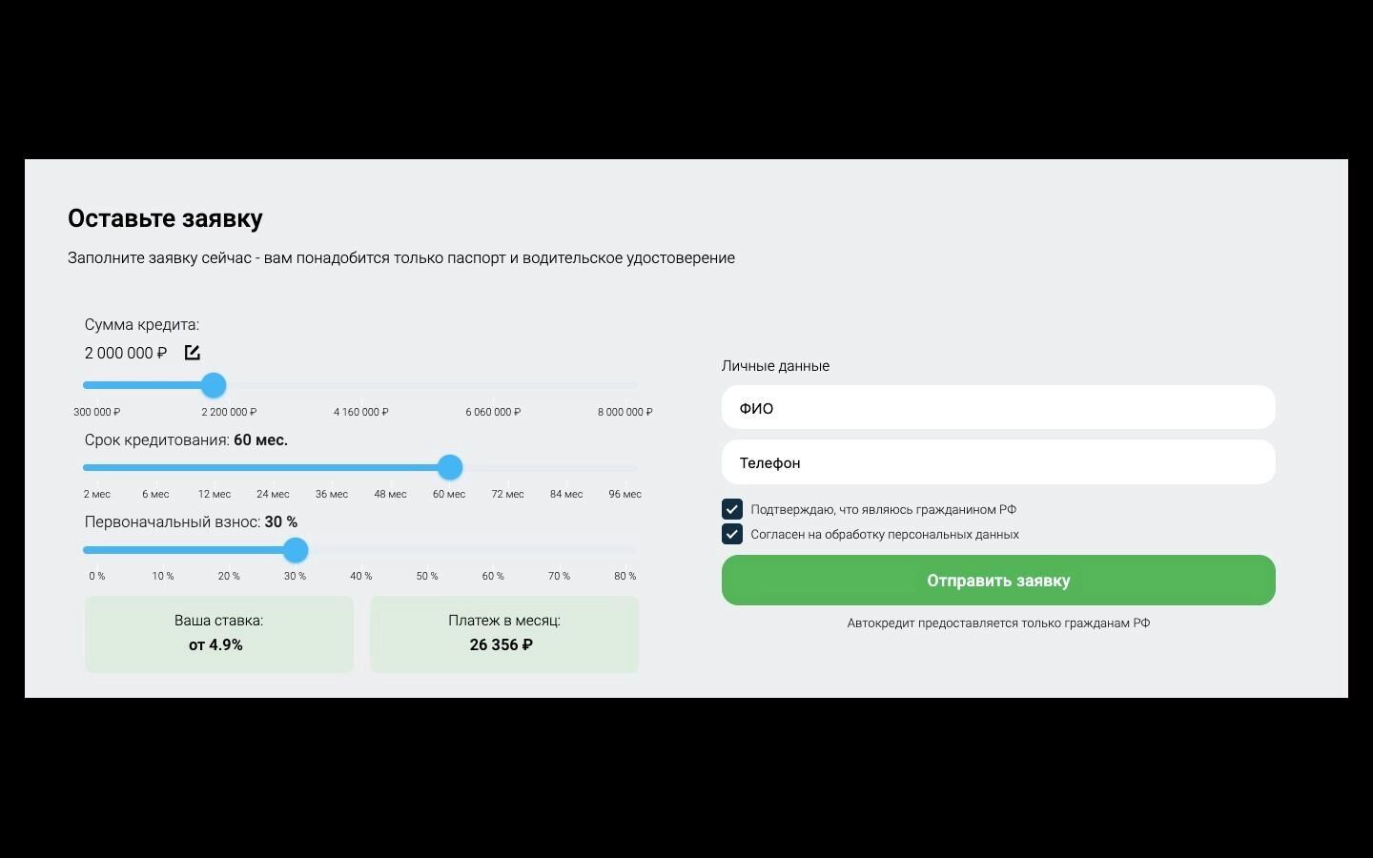Focus the Телефон input field
This screenshot has width=1373, height=858.
pyautogui.click(x=997, y=462)
